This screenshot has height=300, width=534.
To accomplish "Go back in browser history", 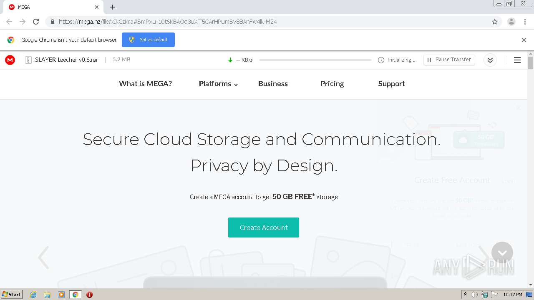I will 9,22.
